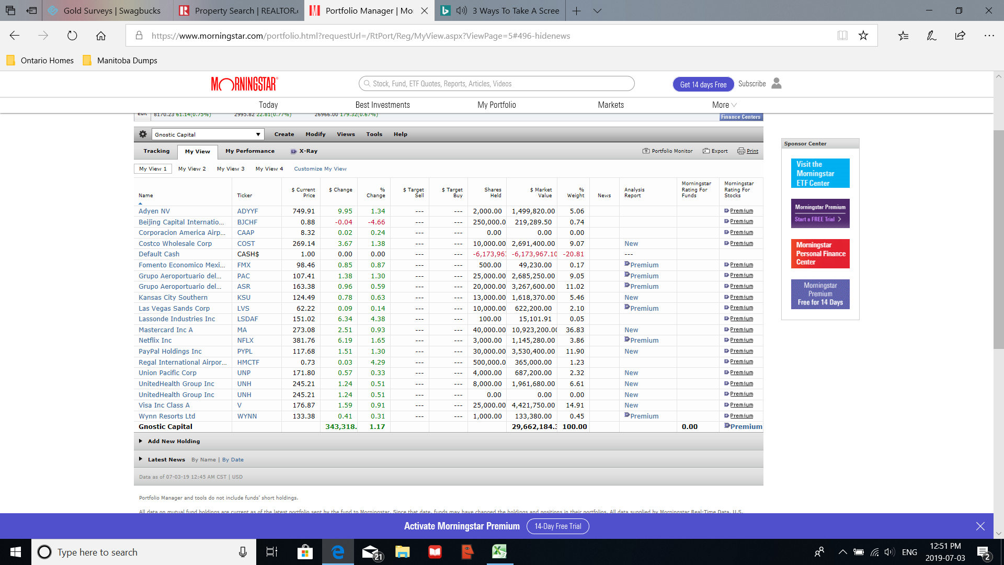Switch to the Tracking tab
This screenshot has height=565, width=1004.
click(156, 151)
